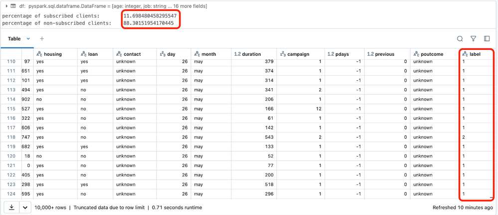
Task: Click the 10,000+ rows status text
Action: click(50, 207)
